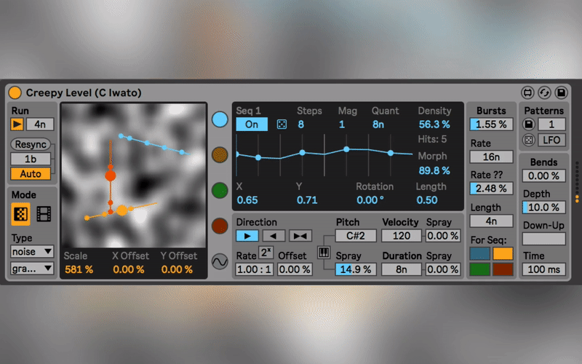
Task: Click the save preset disk icon
Action: pos(561,92)
